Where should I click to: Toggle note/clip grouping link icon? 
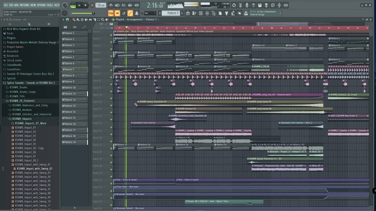tap(130, 13)
